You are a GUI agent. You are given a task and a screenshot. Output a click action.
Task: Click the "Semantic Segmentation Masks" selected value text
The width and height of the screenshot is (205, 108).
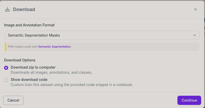point(34,35)
